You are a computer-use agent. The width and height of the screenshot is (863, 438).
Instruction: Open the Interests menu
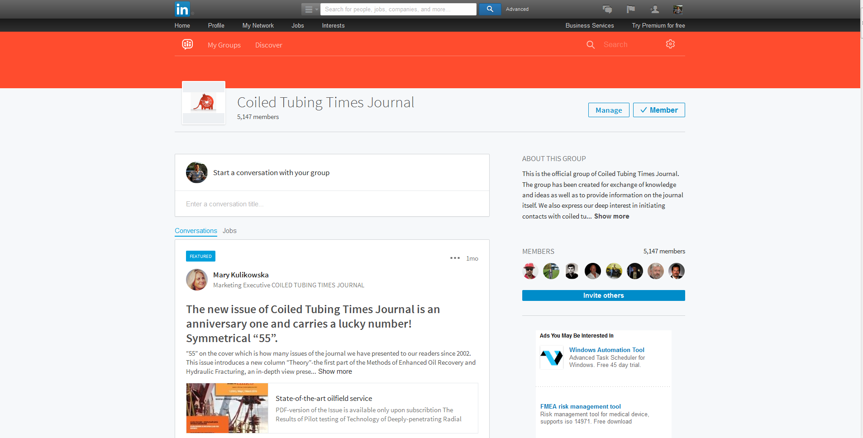click(334, 25)
